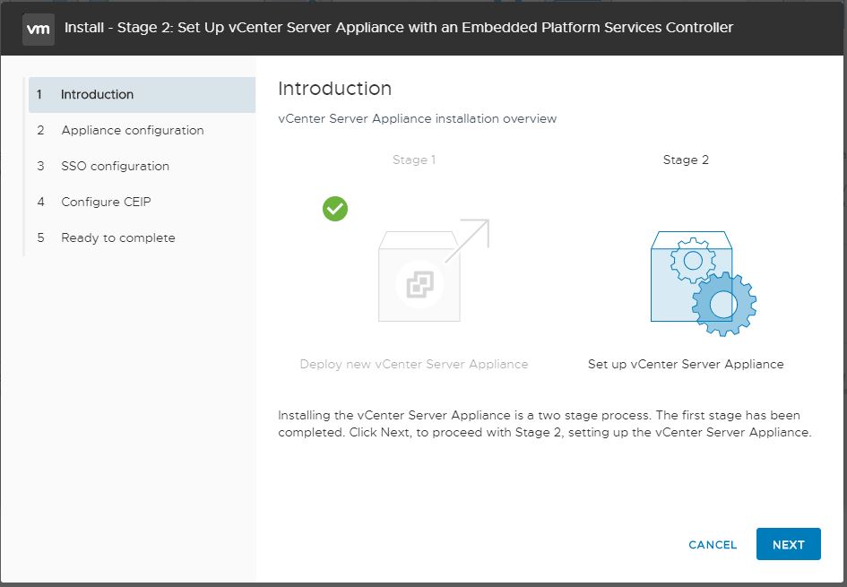Click 'vCenter Server Appliance installation overview' subtitle
The height and width of the screenshot is (587, 847).
pos(417,119)
